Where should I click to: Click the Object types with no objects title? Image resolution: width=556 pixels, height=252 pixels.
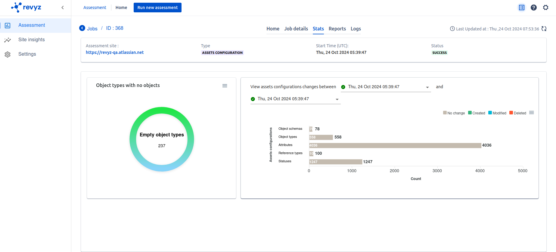click(128, 85)
